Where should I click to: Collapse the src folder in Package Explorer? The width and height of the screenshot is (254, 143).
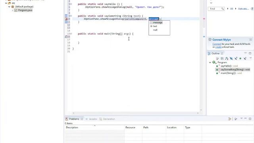tap(6, 3)
